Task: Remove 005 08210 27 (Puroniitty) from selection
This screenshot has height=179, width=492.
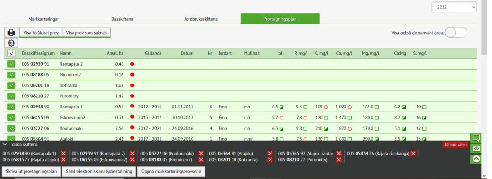Action: click(x=339, y=160)
